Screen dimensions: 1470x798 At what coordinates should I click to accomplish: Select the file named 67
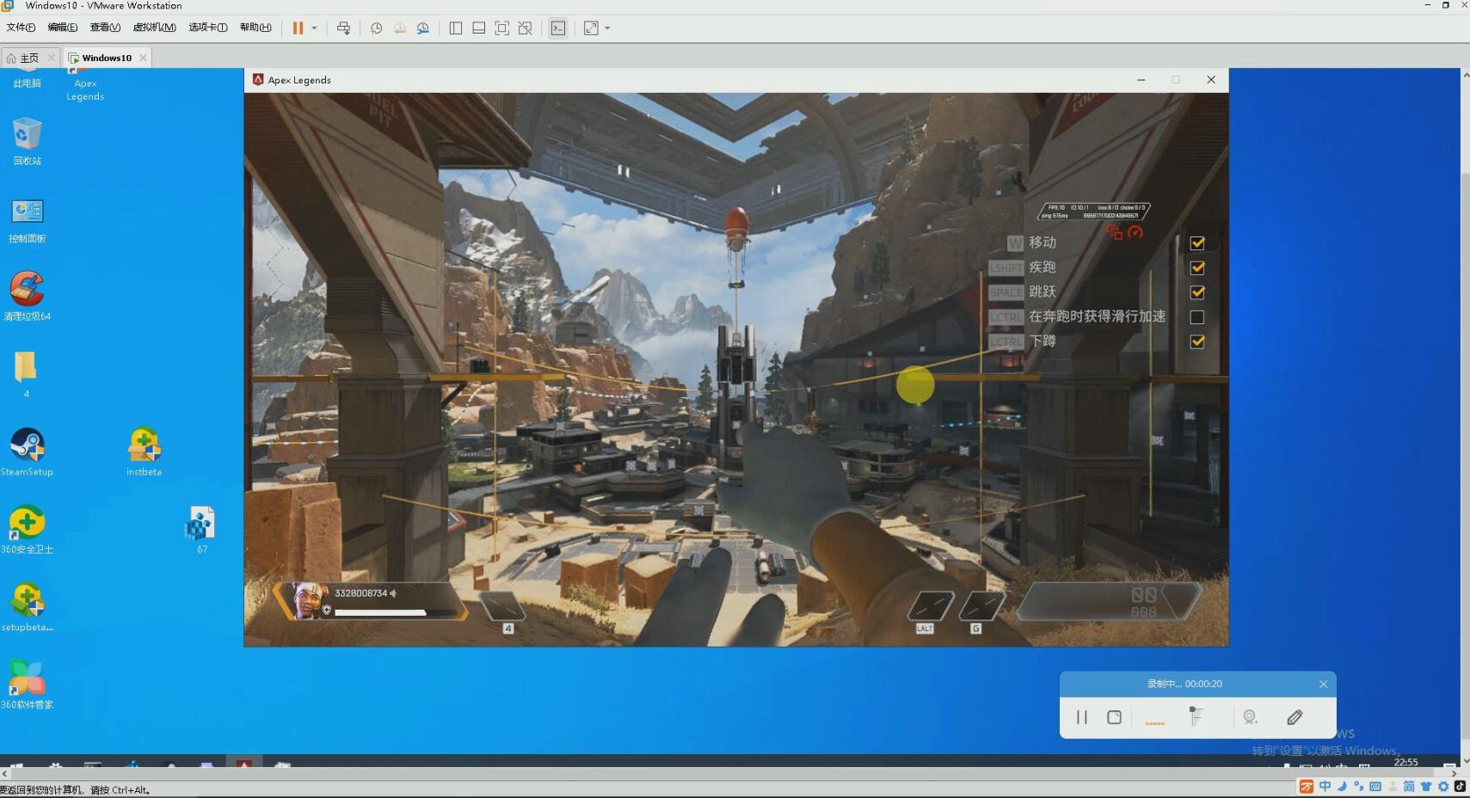[201, 529]
